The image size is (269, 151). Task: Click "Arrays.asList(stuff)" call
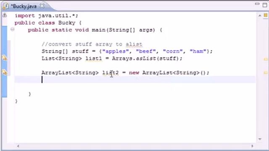coord(145,59)
